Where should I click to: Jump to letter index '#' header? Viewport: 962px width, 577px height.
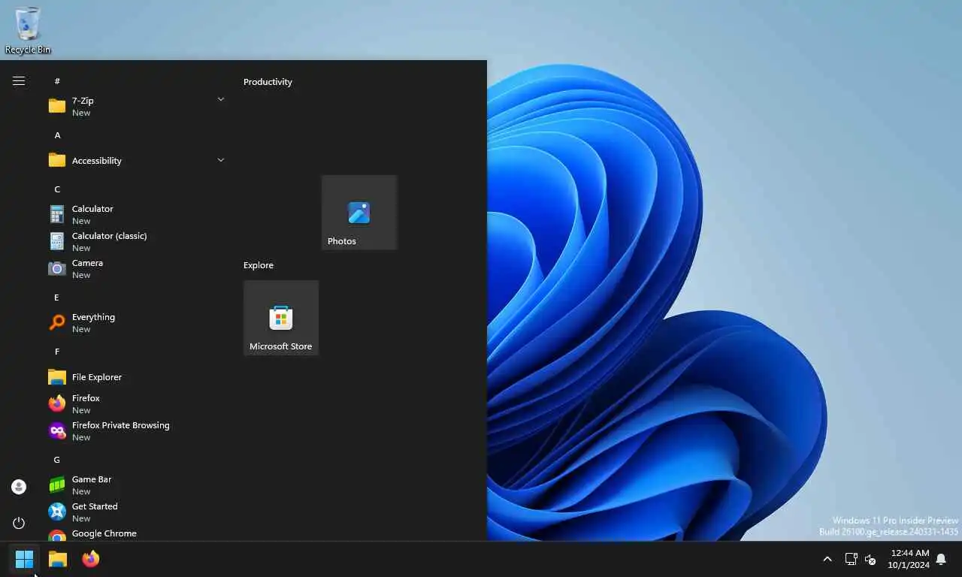pos(57,81)
